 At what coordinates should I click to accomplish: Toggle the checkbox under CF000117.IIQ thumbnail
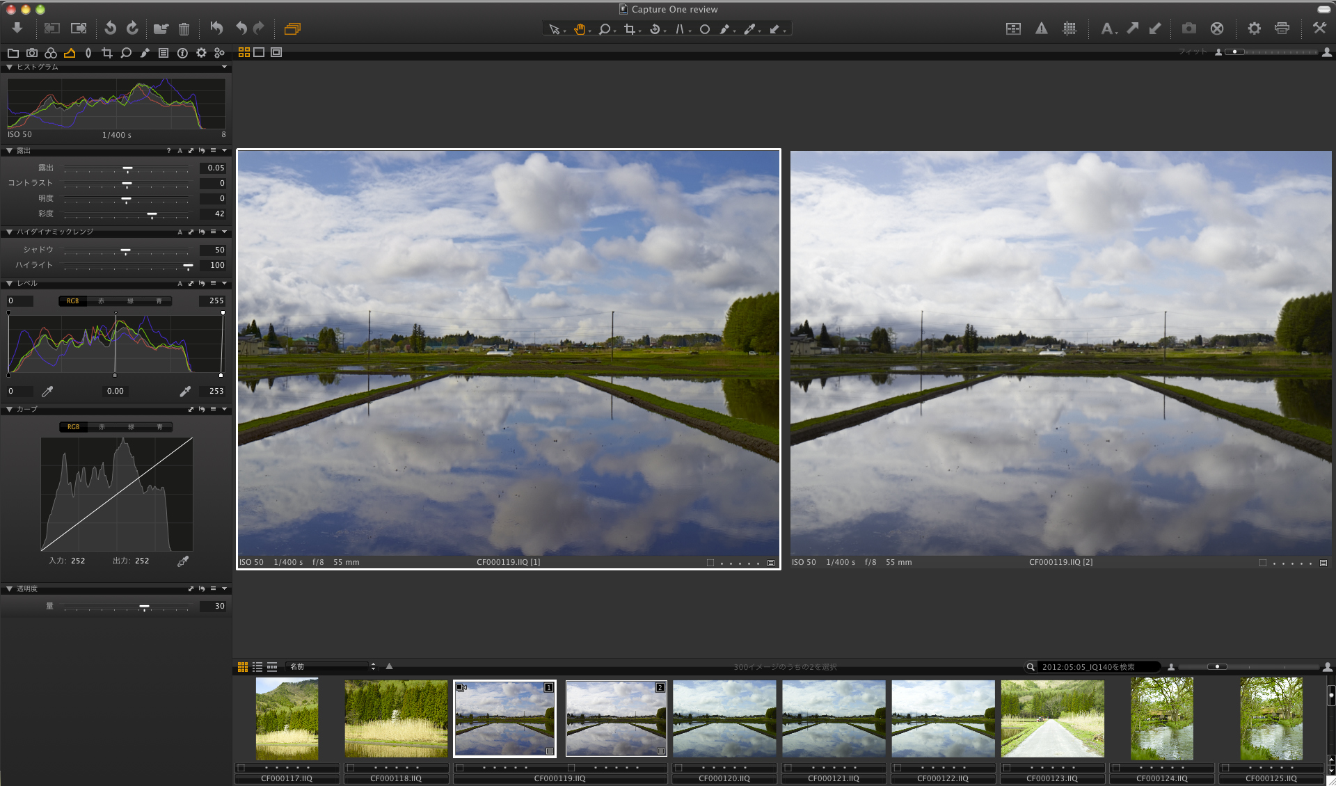[241, 768]
